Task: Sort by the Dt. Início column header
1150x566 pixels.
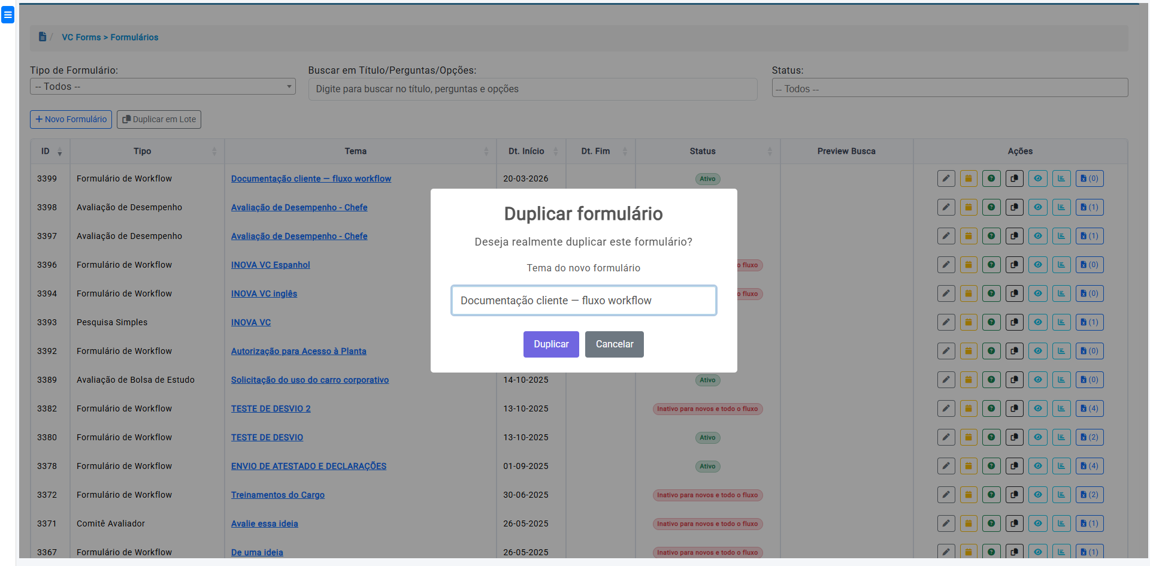Action: [x=526, y=152]
